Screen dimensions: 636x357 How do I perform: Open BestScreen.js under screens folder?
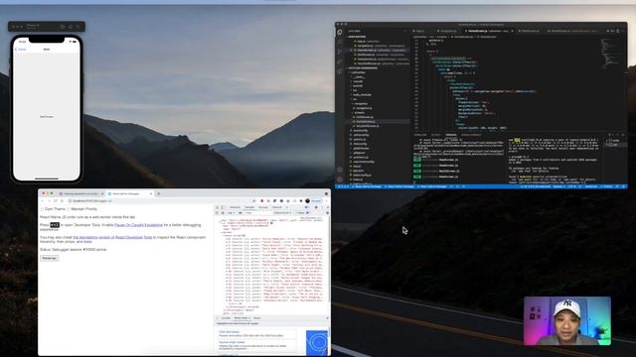(365, 117)
